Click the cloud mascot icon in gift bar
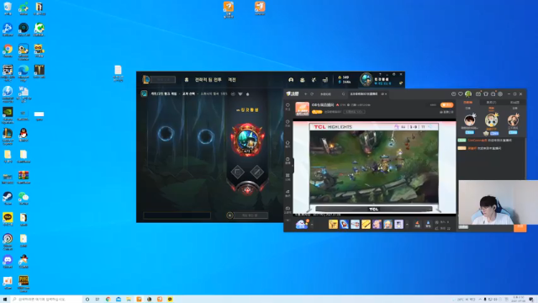The image size is (538, 303). 301,225
